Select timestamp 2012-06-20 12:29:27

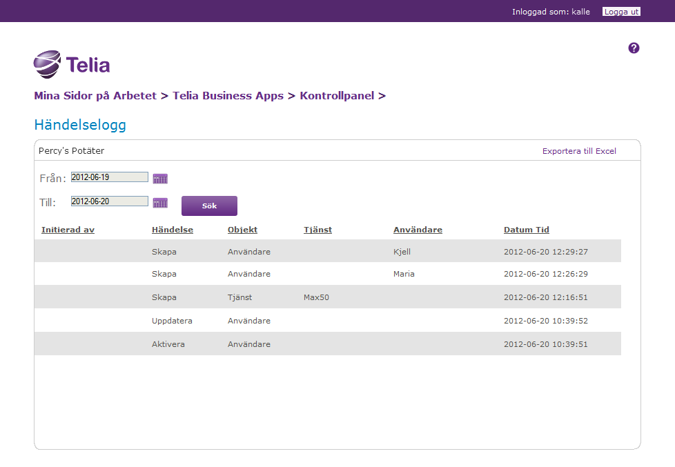[546, 252]
